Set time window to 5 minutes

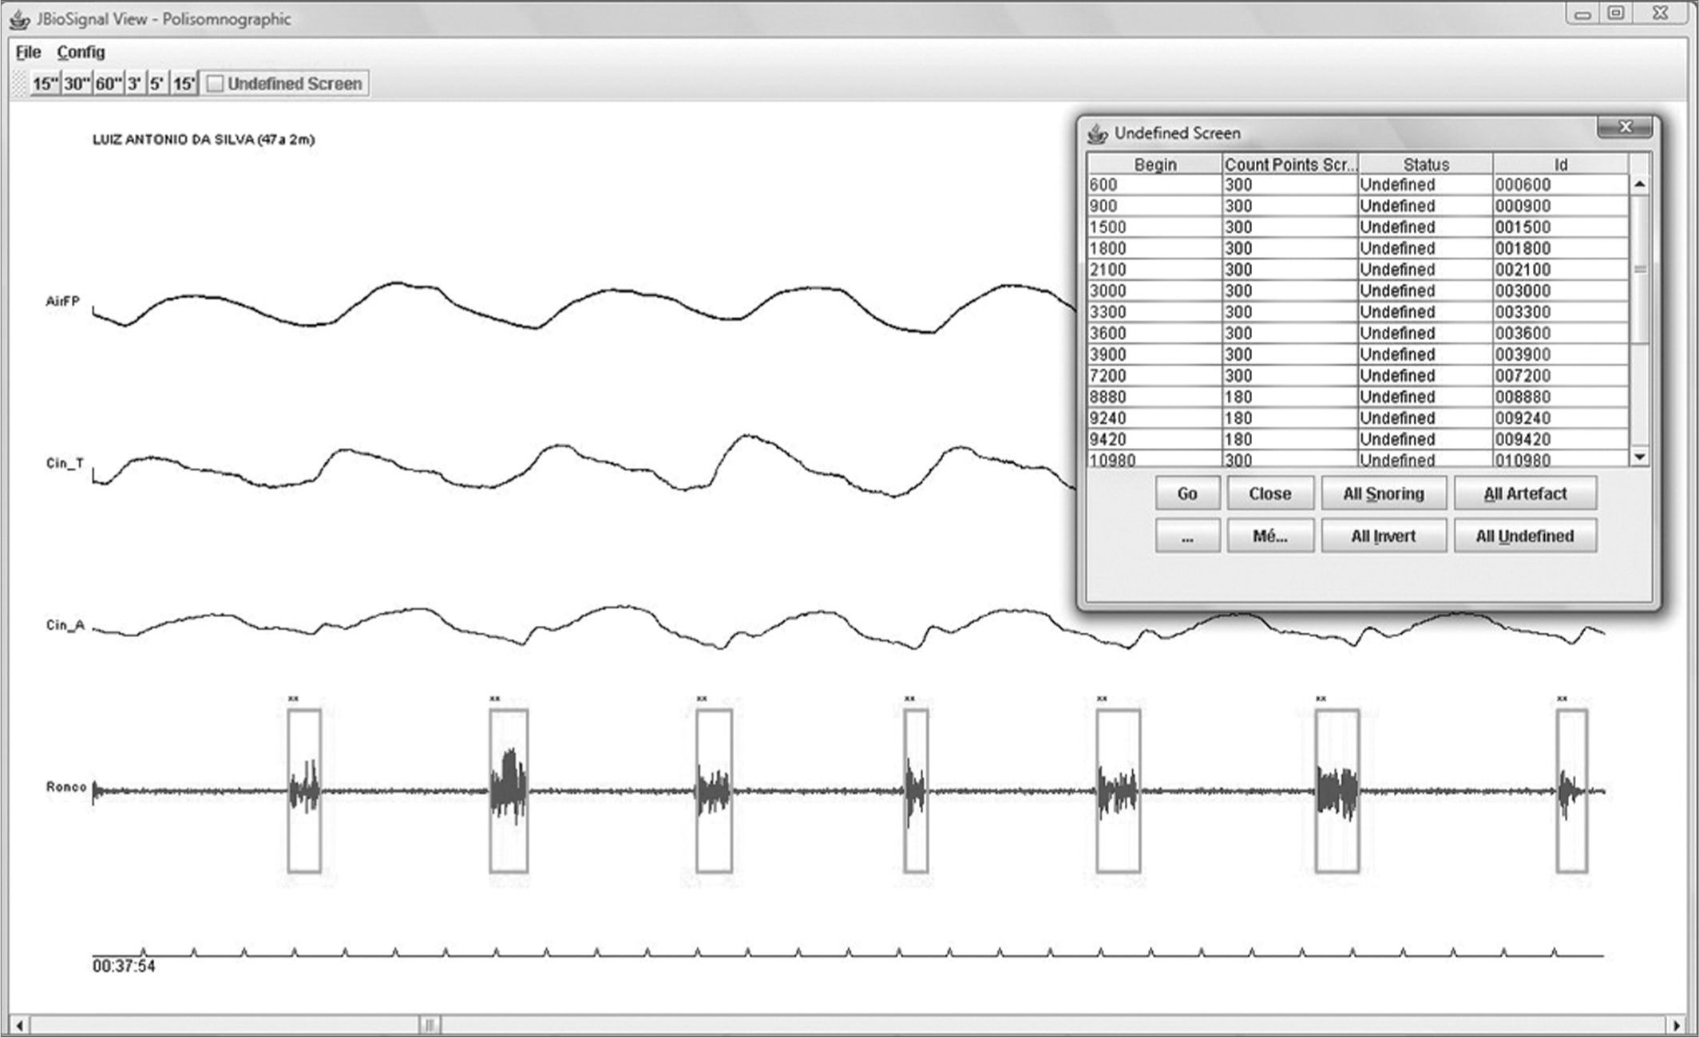157,84
